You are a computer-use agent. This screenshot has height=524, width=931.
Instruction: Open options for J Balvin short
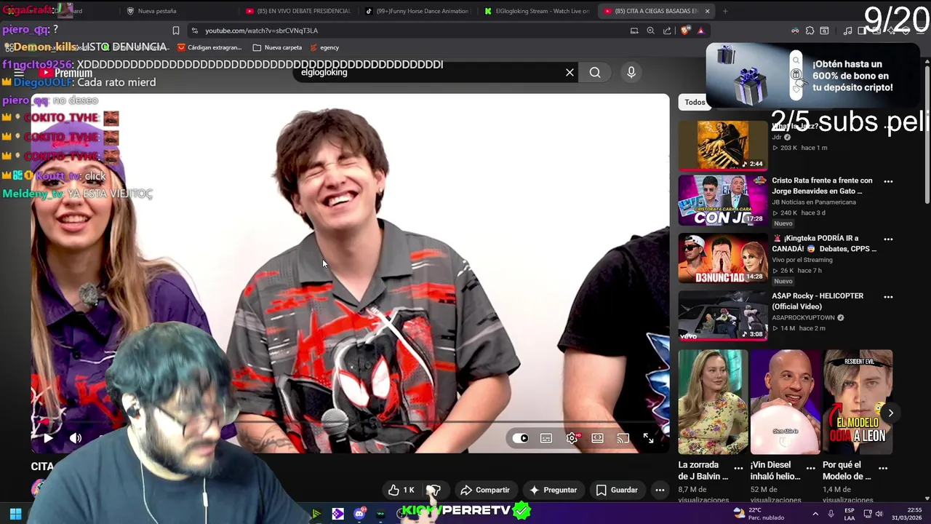pos(739,467)
